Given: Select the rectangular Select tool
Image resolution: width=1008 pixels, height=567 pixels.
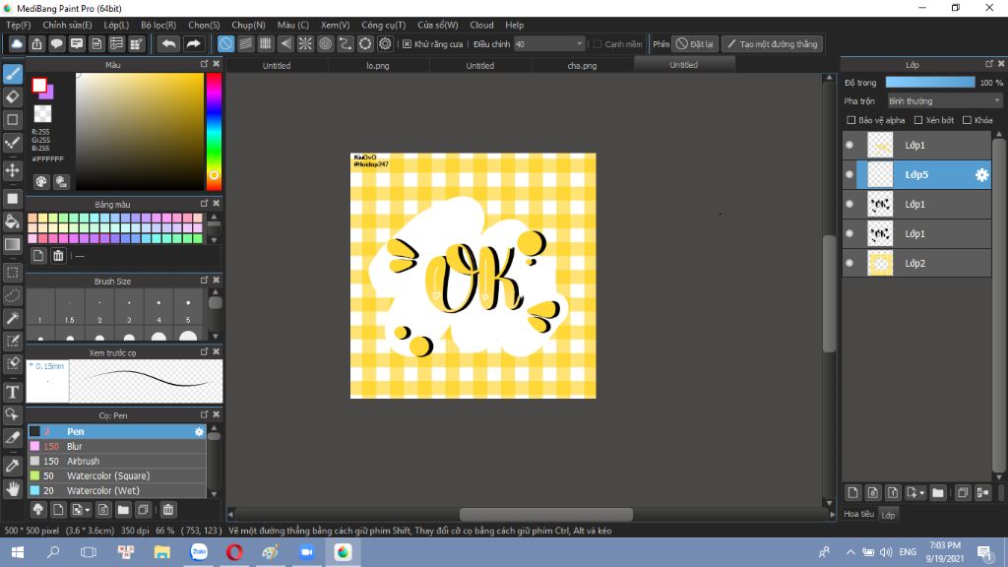Looking at the screenshot, I should 12,273.
